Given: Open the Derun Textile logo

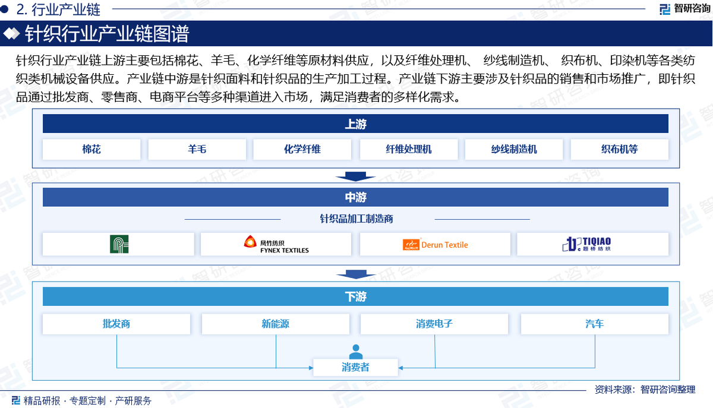Looking at the screenshot, I should coord(435,244).
